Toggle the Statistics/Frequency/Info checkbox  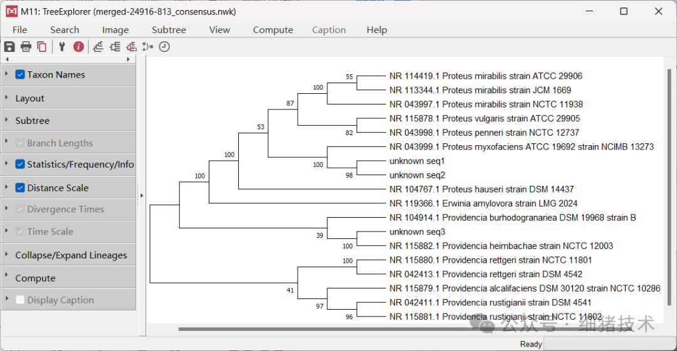point(20,165)
